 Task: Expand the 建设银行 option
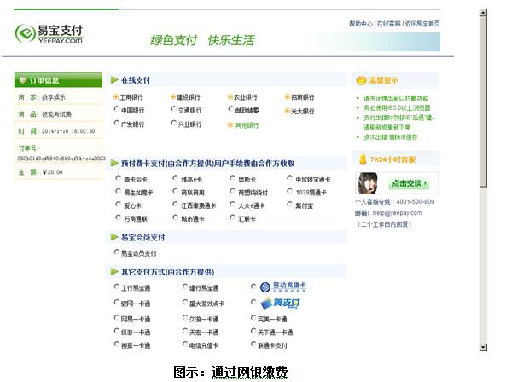click(x=173, y=97)
